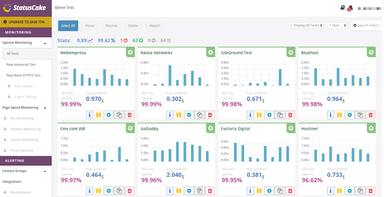This screenshot has width=384, height=197.
Task: Click Upgrade to Save 15% banner
Action: coord(26,22)
